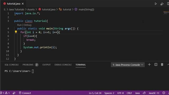The width and height of the screenshot is (169, 95).
Task: Click the 'break;' statement on line 7
Action: 31,40
